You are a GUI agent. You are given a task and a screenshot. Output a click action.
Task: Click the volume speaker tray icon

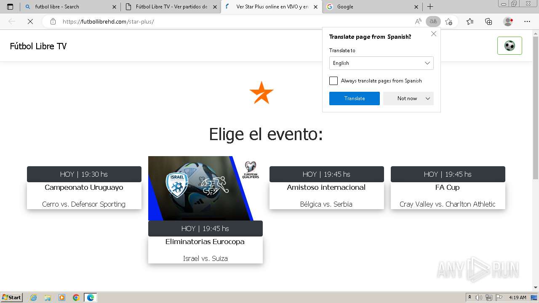pyautogui.click(x=479, y=298)
